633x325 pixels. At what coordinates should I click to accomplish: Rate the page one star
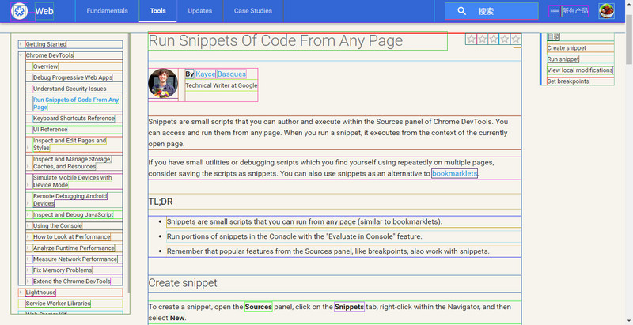(471, 39)
